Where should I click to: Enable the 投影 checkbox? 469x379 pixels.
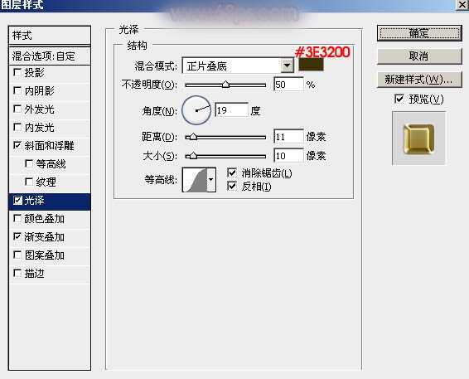(x=17, y=72)
